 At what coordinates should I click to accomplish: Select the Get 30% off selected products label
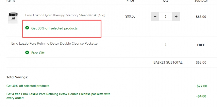(x=55, y=28)
